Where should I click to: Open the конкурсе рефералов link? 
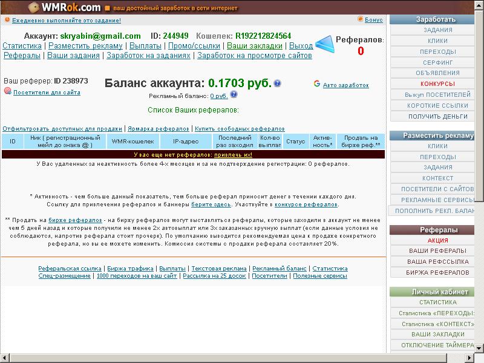306,204
